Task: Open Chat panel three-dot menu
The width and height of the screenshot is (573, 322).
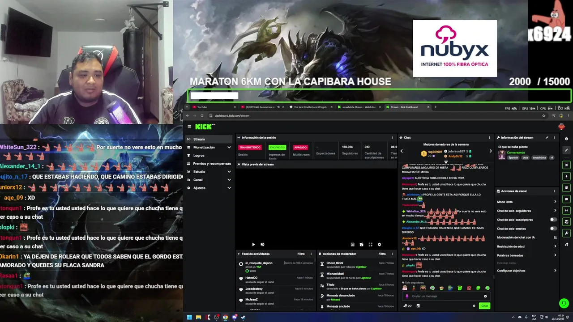Action: pyautogui.click(x=489, y=138)
